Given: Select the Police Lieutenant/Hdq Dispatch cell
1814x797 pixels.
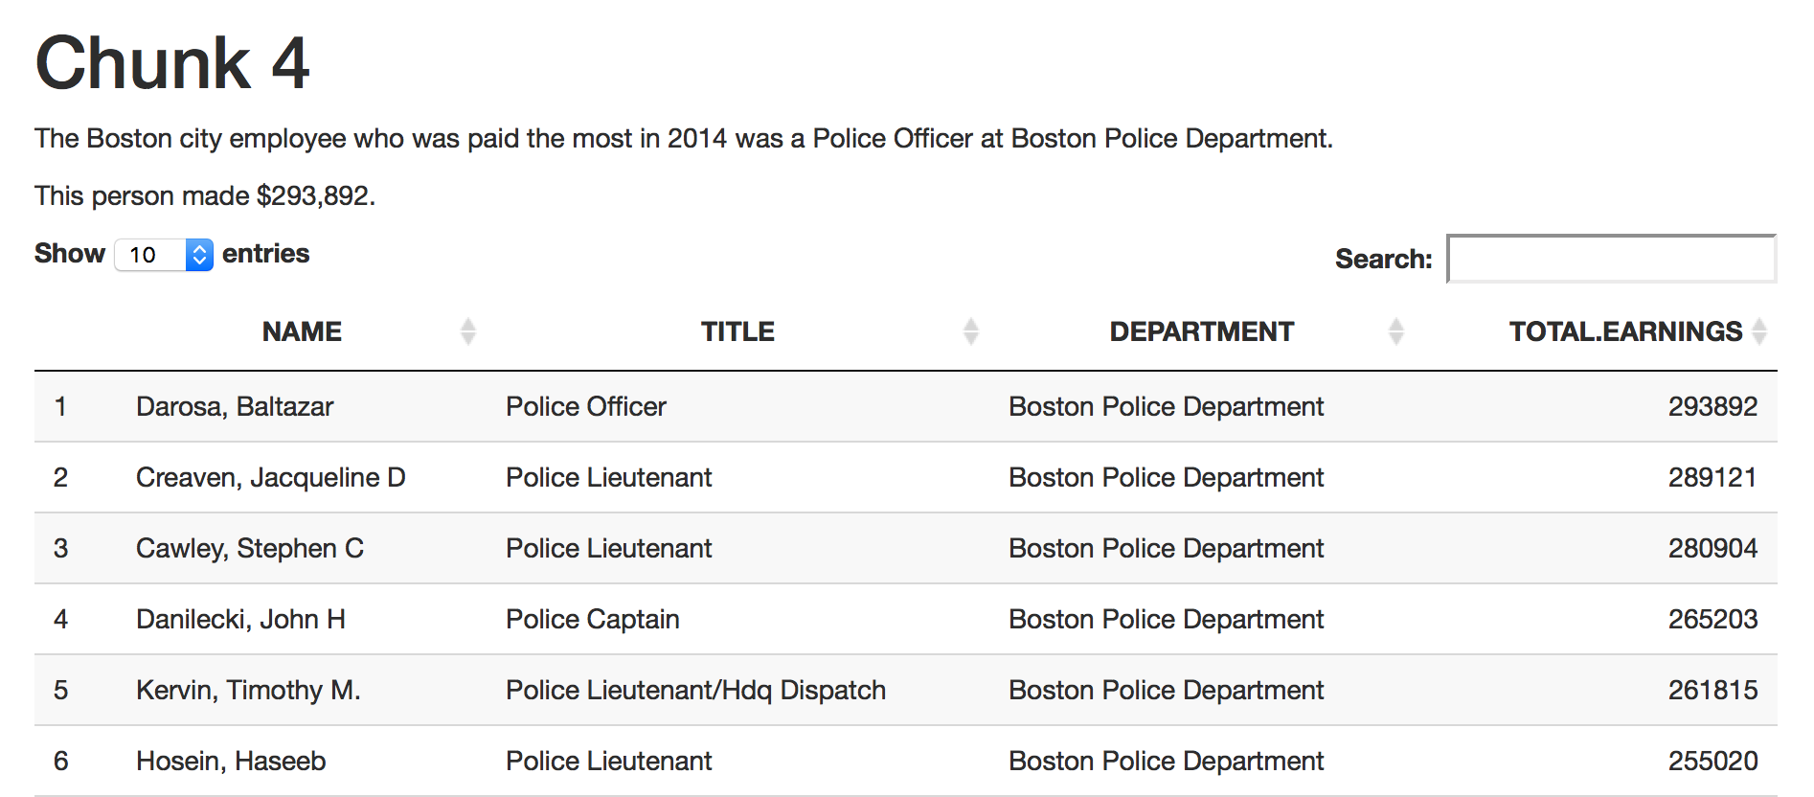Looking at the screenshot, I should click(x=695, y=690).
